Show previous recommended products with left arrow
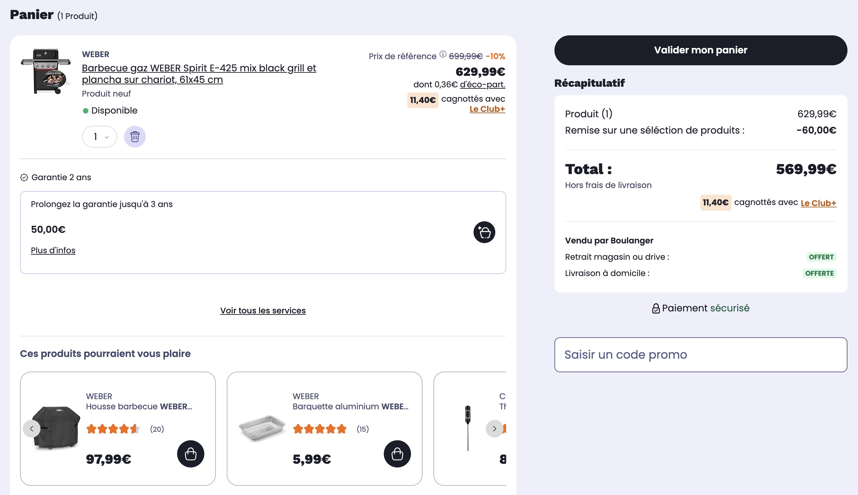The image size is (858, 495). pyautogui.click(x=32, y=429)
